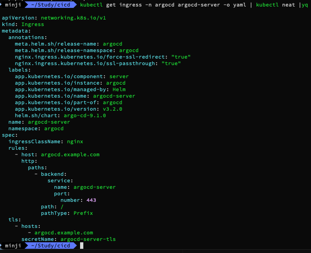Click 'argocd' value of namespace
This screenshot has height=253, width=311.
(54, 128)
